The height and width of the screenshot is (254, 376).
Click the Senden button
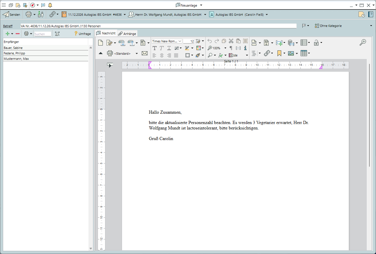(11, 14)
